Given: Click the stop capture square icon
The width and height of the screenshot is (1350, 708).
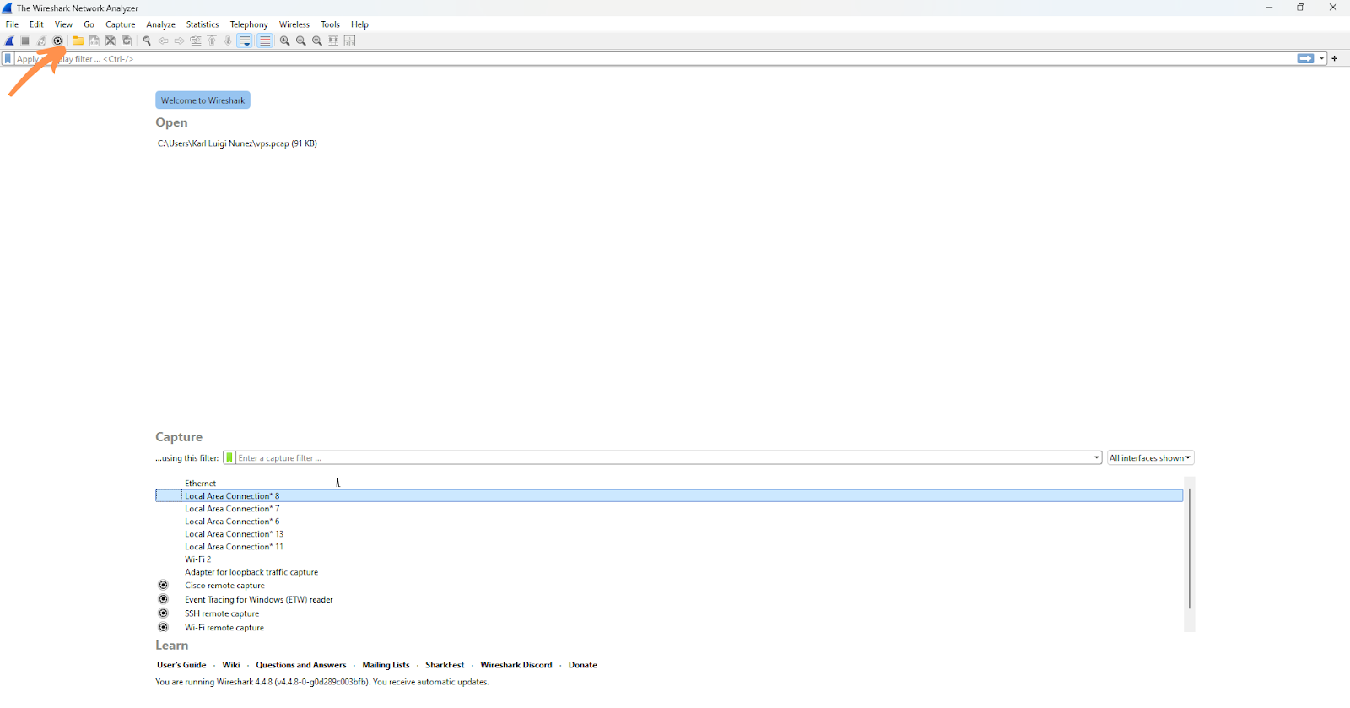Looking at the screenshot, I should pos(25,41).
